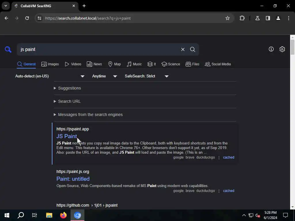295x221 pixels.
Task: Open the browser three-dot menu
Action: tap(289, 18)
